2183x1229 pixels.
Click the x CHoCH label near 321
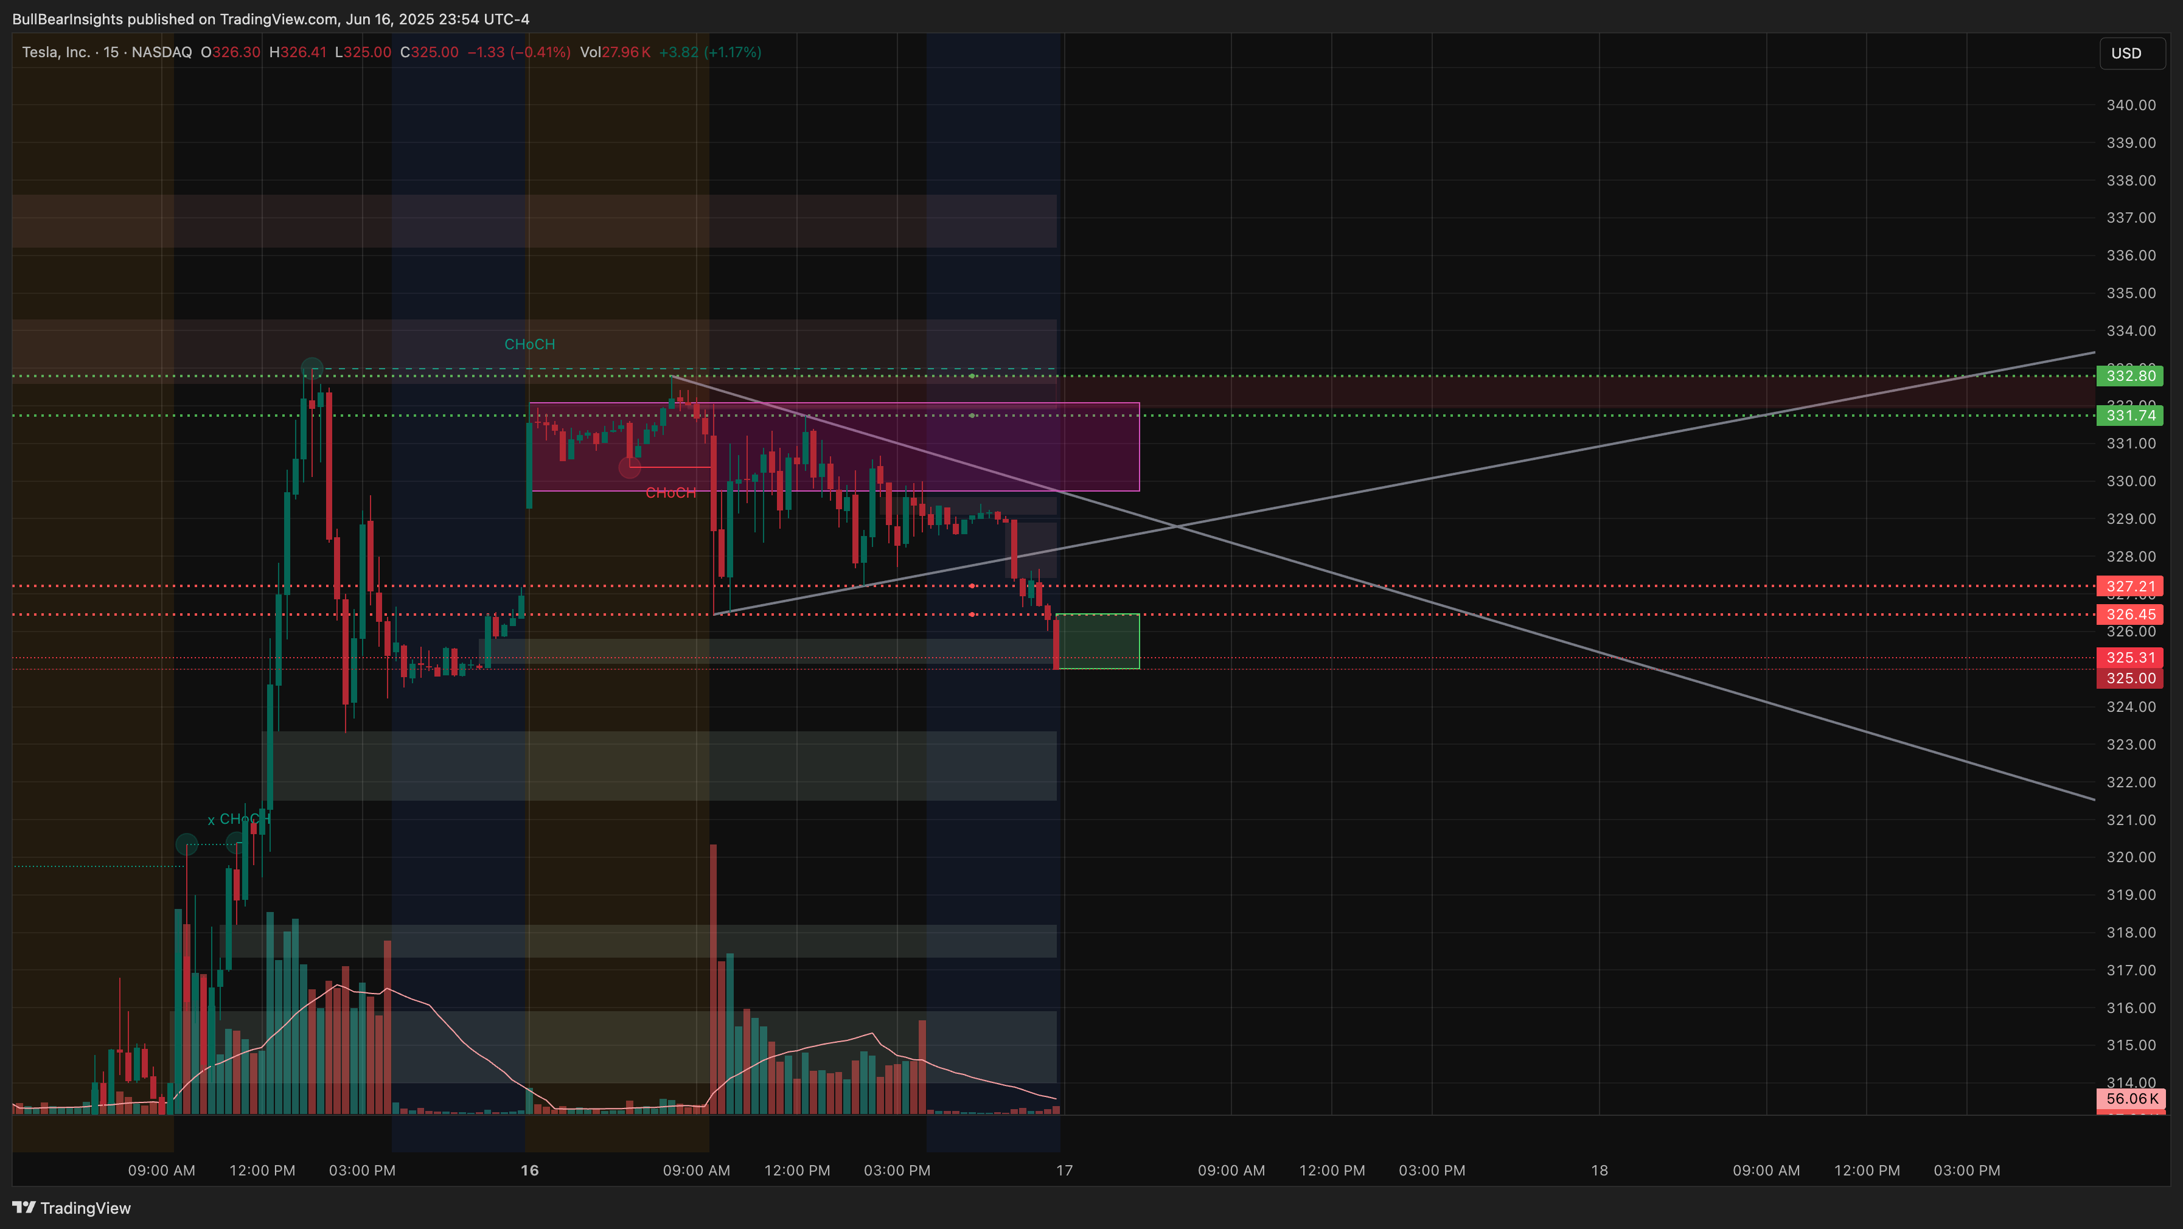pos(239,820)
